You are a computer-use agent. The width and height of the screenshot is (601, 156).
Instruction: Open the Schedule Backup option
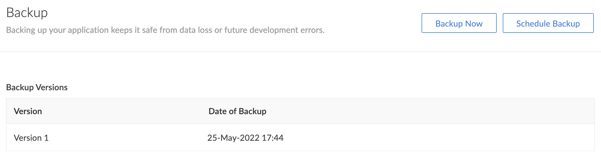point(548,23)
